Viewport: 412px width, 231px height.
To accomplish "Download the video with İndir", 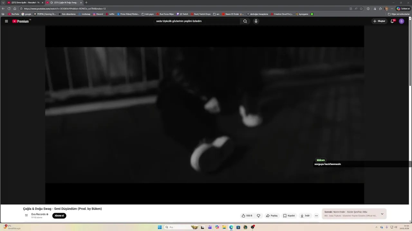I will click(x=305, y=216).
